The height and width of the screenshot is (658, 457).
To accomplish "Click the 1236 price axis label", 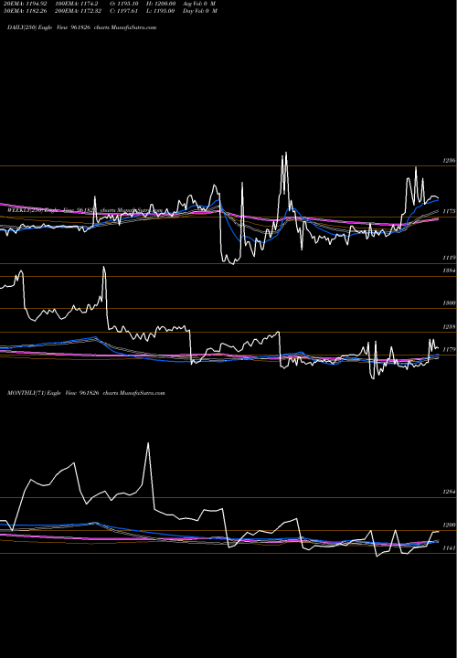I will tap(449, 161).
